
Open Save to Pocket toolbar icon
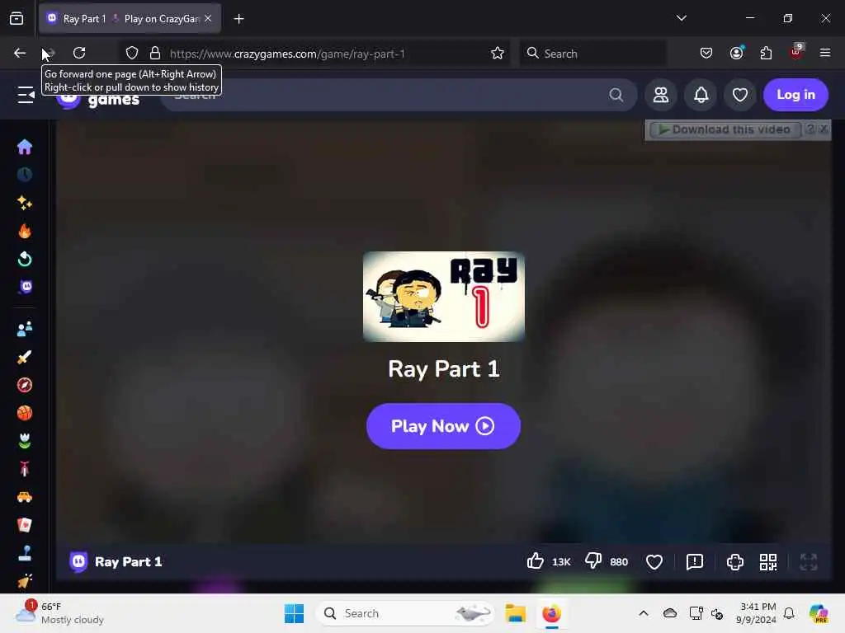(706, 53)
